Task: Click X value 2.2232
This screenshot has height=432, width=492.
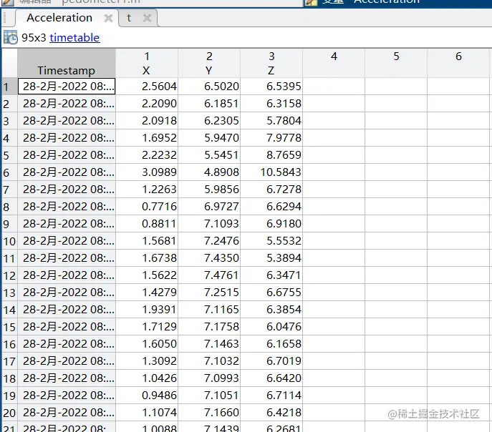Action: click(x=159, y=155)
